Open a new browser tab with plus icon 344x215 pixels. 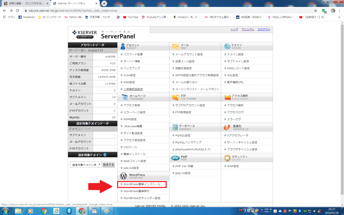(x=104, y=3)
